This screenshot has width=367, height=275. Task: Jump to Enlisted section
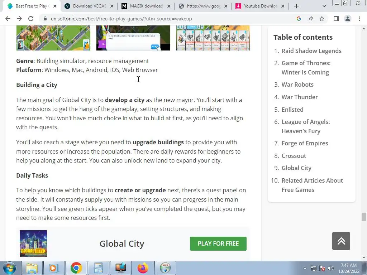[x=292, y=110]
